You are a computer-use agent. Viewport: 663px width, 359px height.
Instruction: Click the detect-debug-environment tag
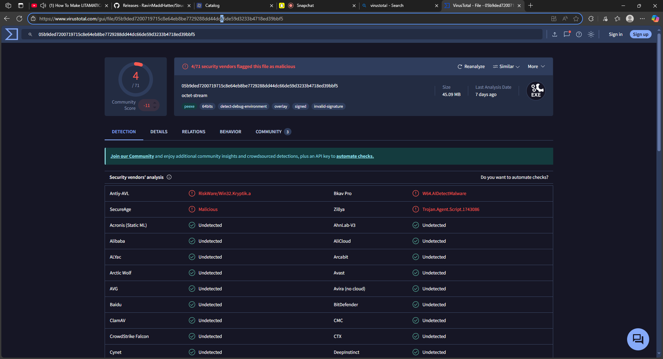243,106
